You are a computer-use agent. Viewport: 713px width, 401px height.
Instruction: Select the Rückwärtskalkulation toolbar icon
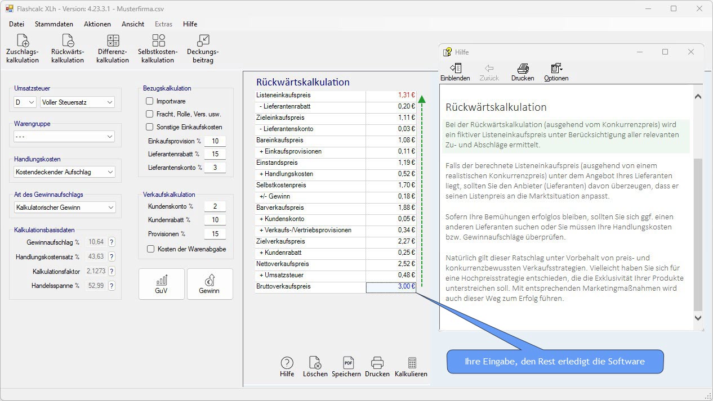68,48
